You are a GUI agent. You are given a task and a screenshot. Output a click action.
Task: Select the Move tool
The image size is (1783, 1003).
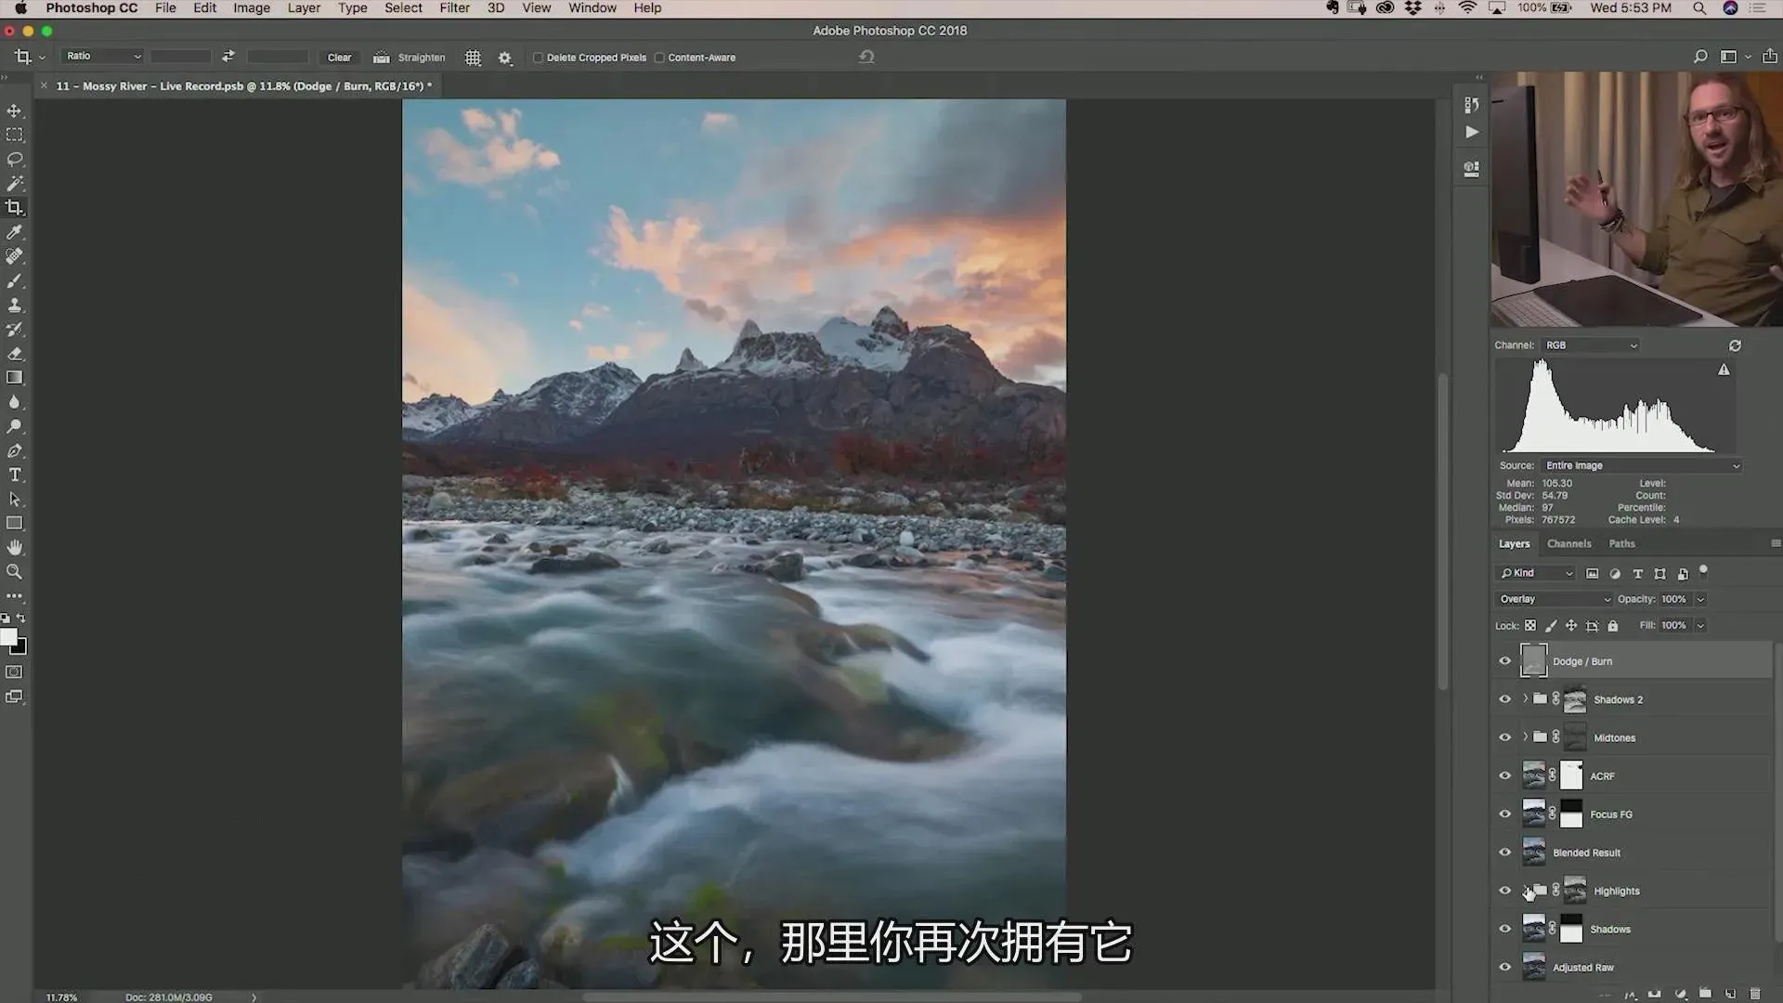[x=15, y=111]
